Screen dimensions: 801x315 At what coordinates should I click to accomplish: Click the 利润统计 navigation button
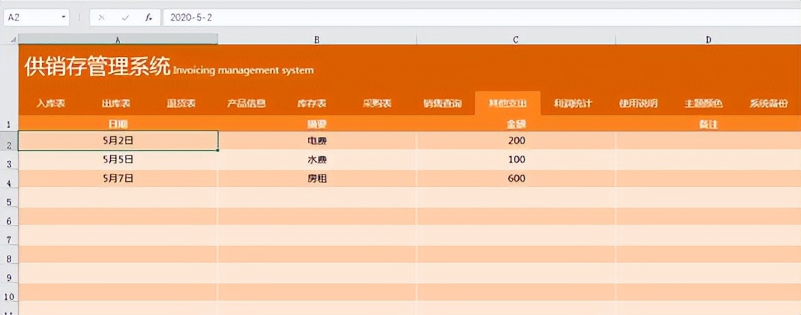(573, 104)
